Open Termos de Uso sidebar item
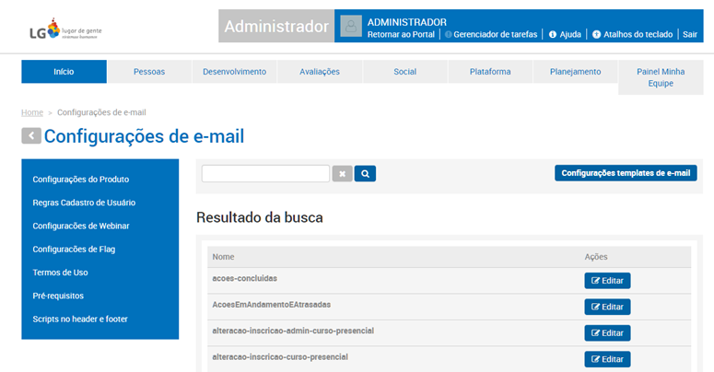 pos(60,273)
